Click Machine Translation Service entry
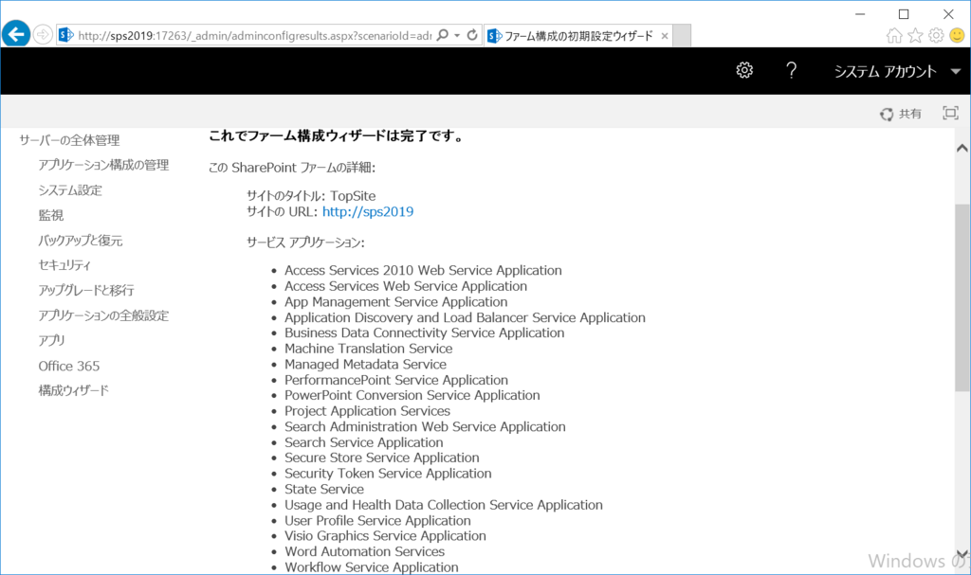The image size is (971, 575). point(369,349)
